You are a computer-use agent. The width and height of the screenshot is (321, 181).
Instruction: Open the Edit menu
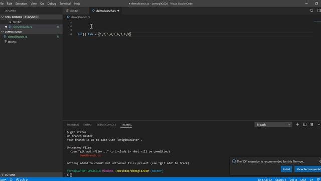9,4
